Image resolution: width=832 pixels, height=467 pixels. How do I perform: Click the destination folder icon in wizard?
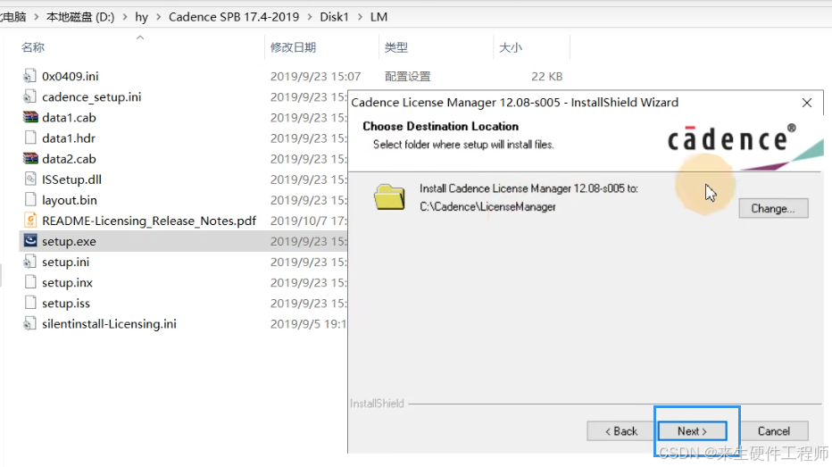[x=389, y=196]
